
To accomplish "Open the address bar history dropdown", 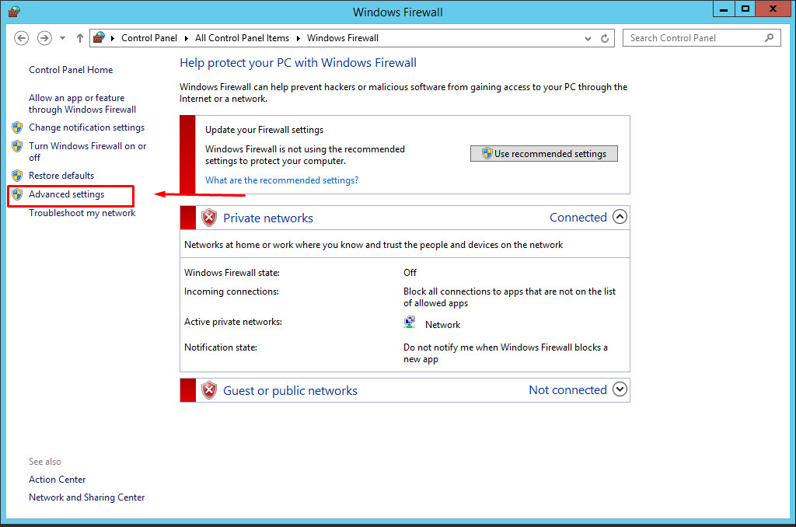I will (x=588, y=38).
